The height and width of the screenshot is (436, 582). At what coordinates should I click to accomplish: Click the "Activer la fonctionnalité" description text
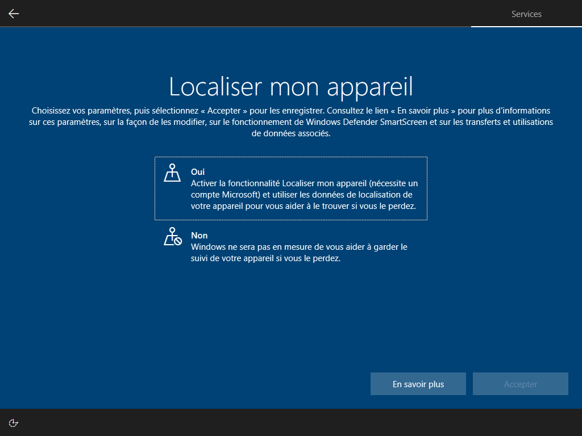tap(304, 195)
